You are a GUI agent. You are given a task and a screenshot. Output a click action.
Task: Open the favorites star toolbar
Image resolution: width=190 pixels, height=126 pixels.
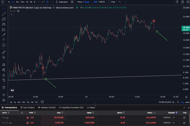(x=4, y=95)
